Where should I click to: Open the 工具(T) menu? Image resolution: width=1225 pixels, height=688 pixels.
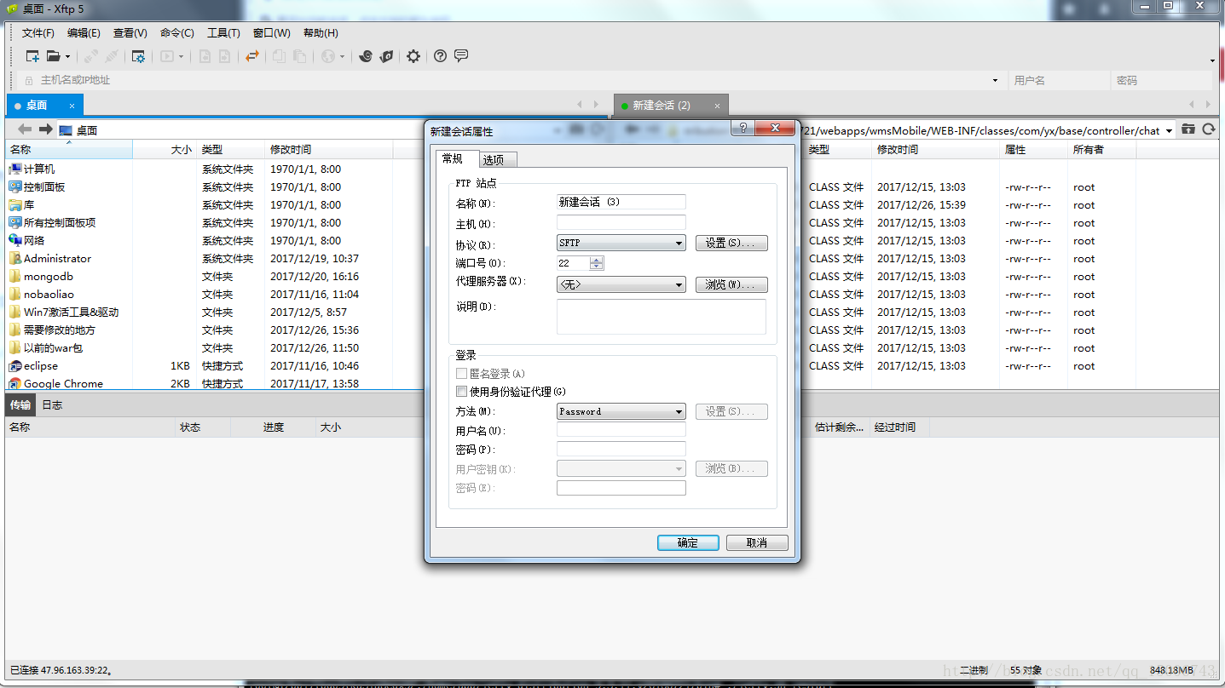coord(223,33)
